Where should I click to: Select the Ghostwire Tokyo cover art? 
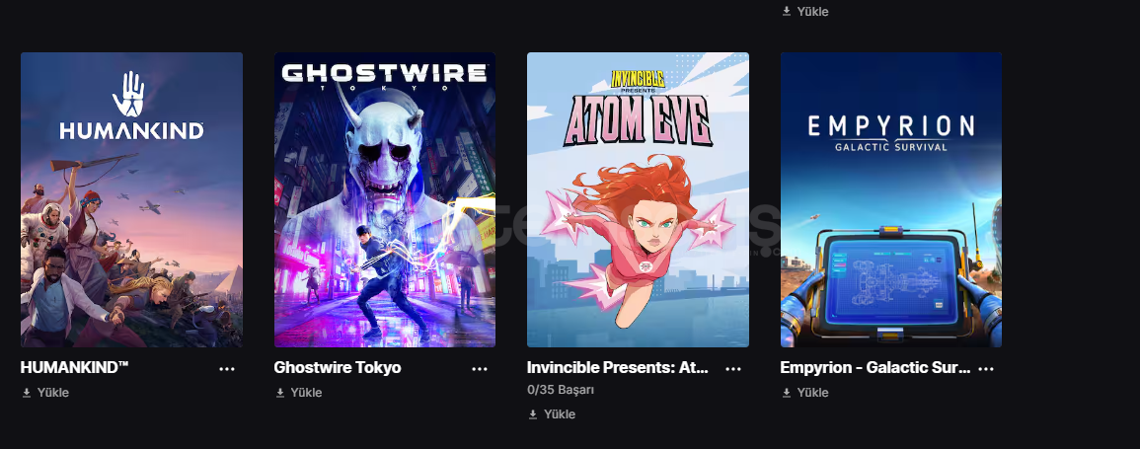click(385, 199)
